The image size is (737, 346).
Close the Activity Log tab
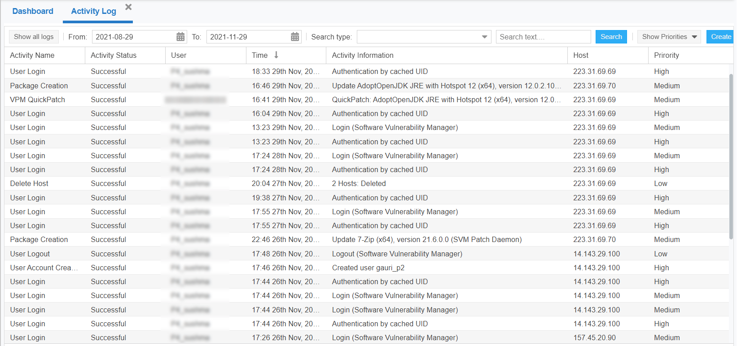[x=128, y=7]
